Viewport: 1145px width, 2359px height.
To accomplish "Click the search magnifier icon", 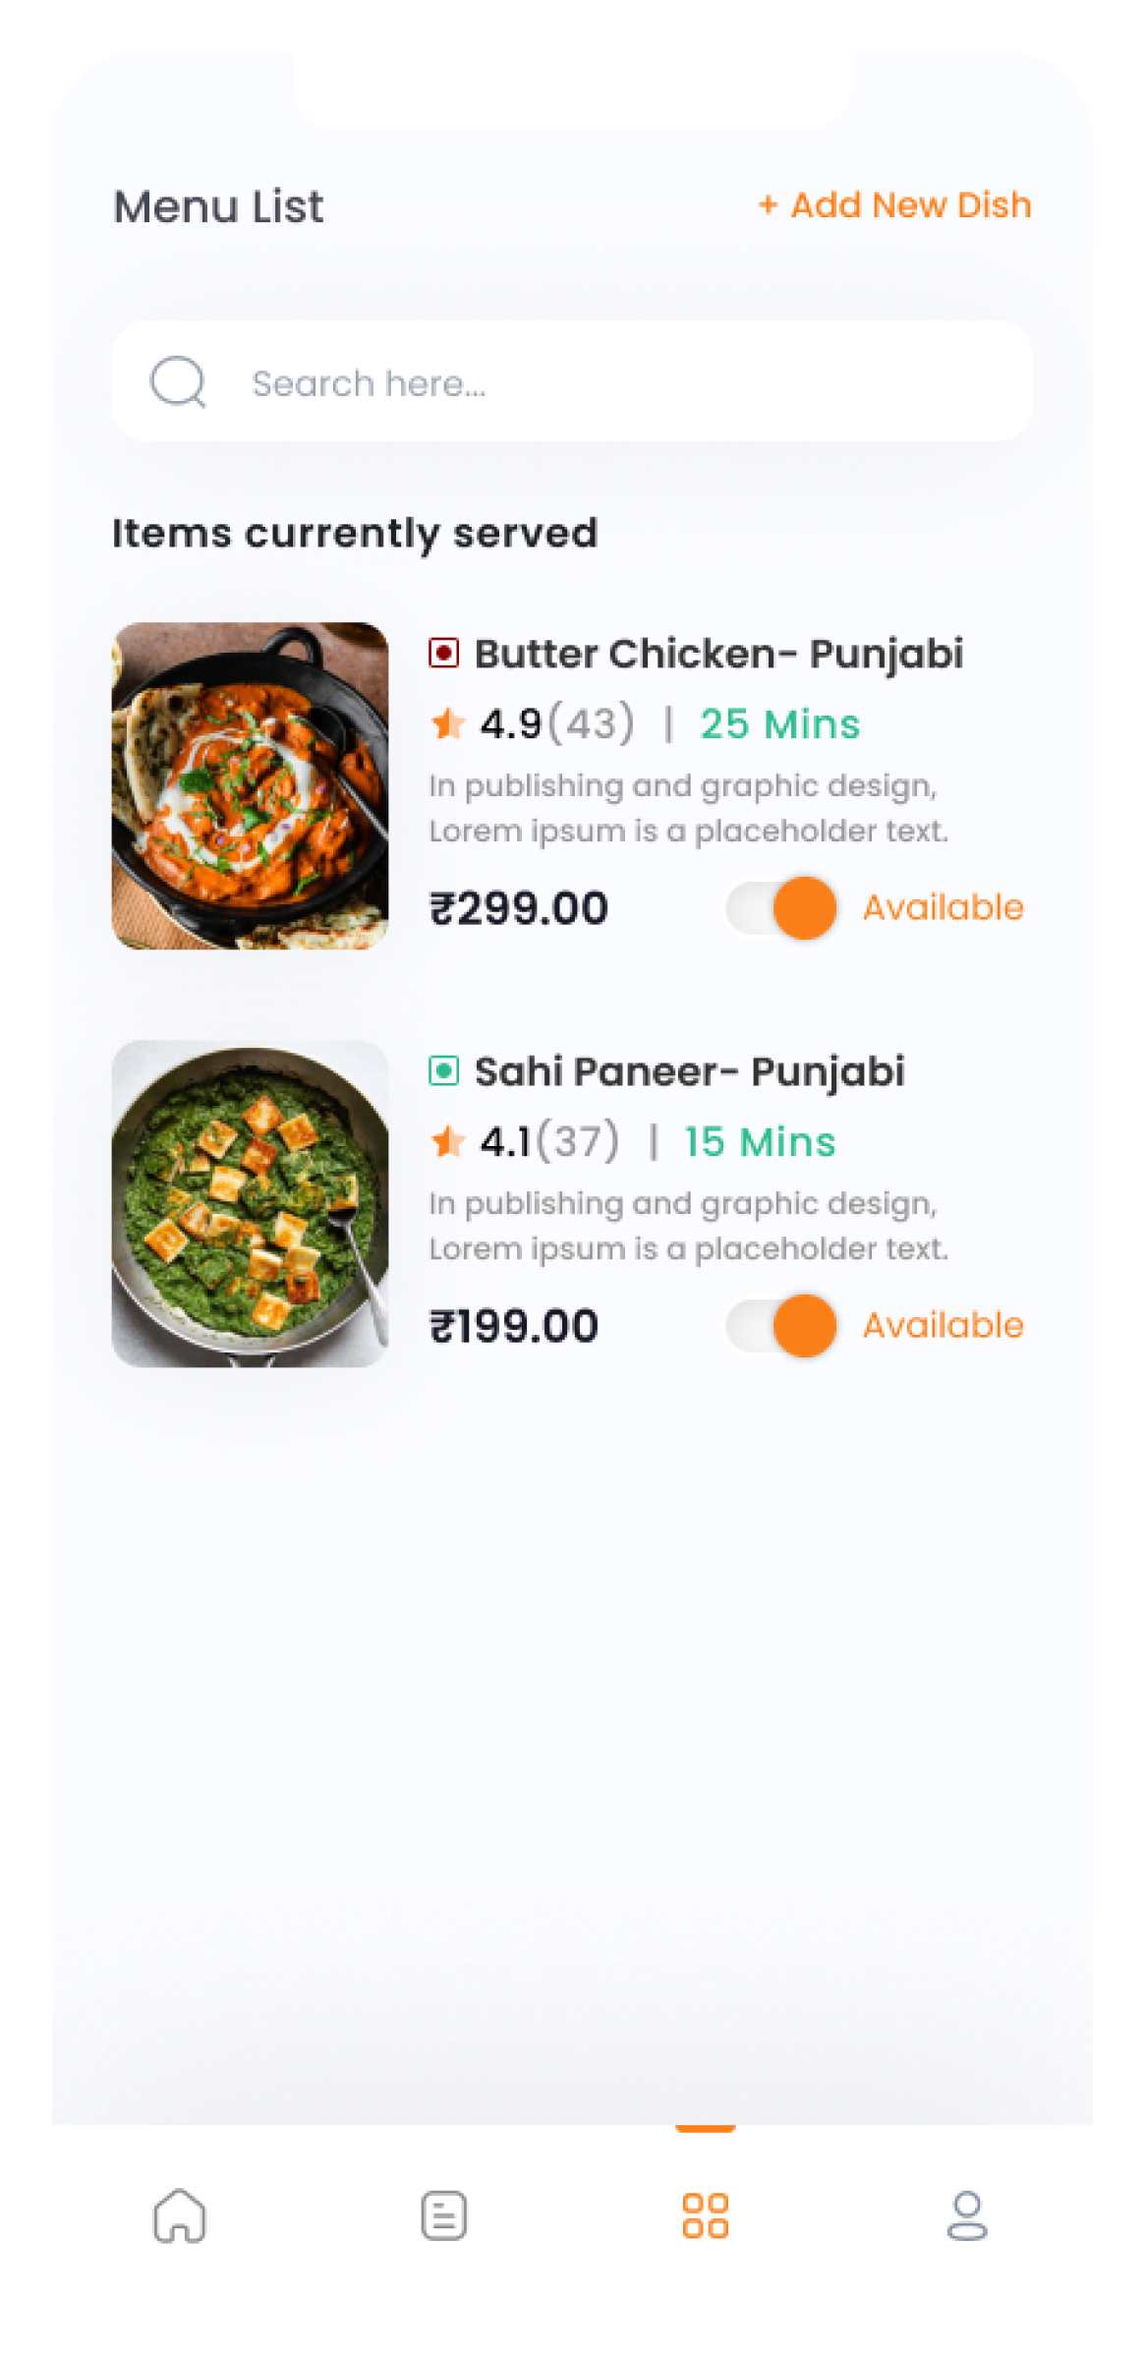I will pos(178,381).
